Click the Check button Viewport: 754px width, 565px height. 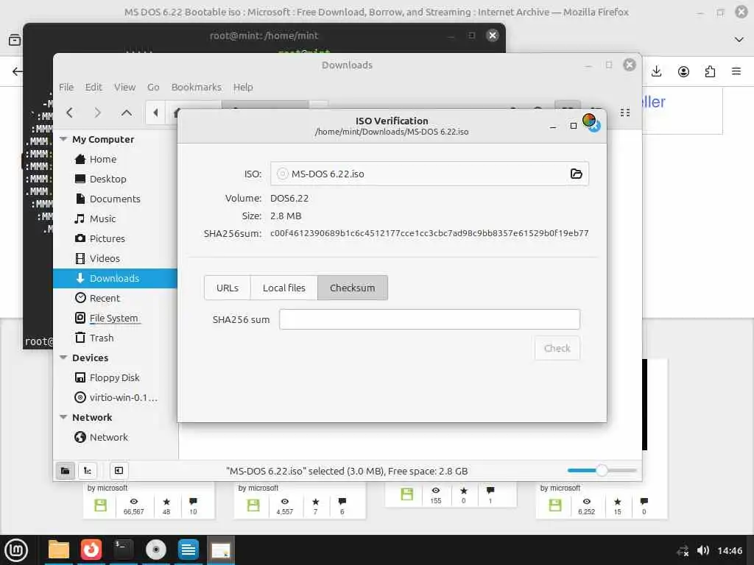coord(557,348)
